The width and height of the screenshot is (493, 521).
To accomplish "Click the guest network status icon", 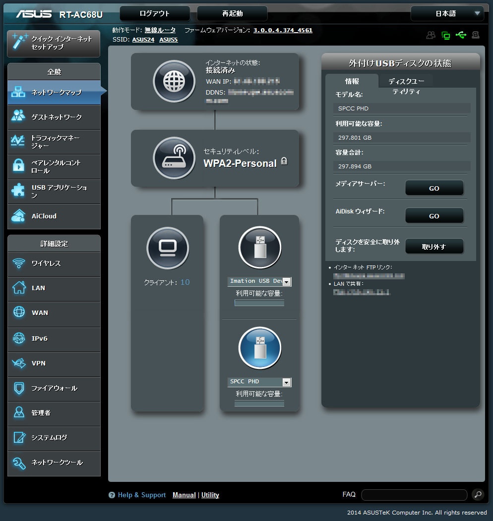I will (431, 35).
